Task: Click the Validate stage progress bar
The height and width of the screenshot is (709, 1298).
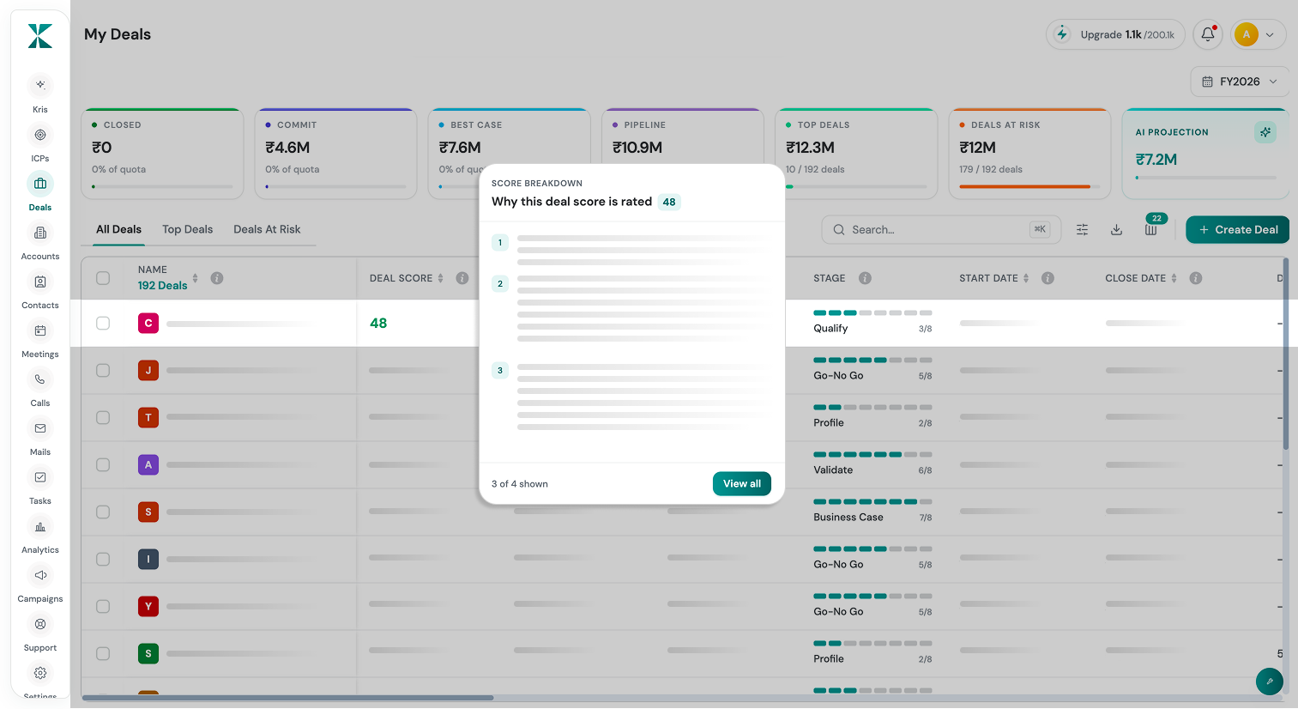Action: (872, 454)
